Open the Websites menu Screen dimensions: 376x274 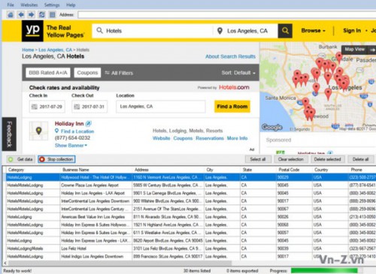pos(29,5)
